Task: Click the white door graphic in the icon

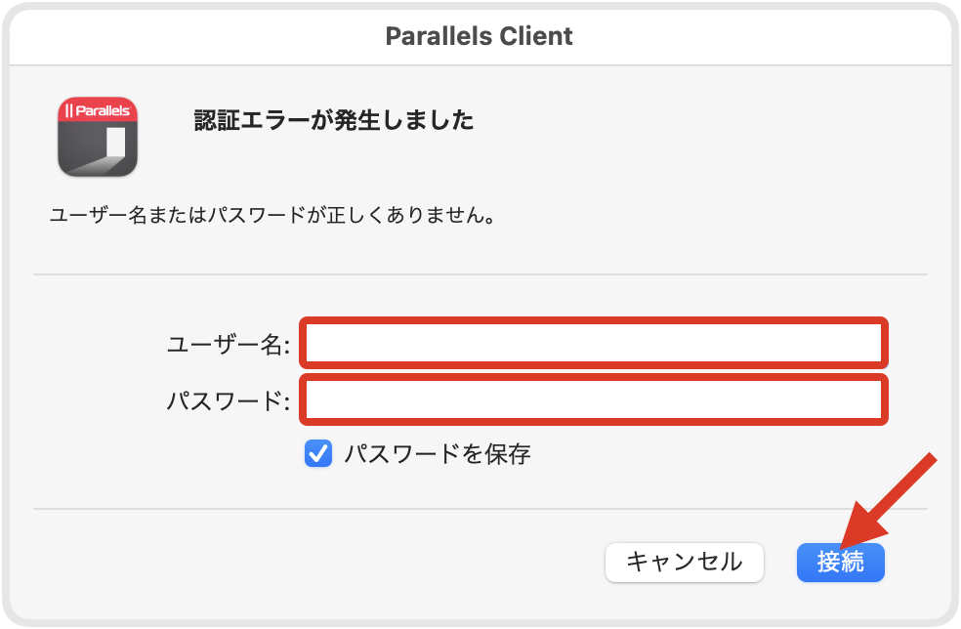Action: click(x=116, y=143)
